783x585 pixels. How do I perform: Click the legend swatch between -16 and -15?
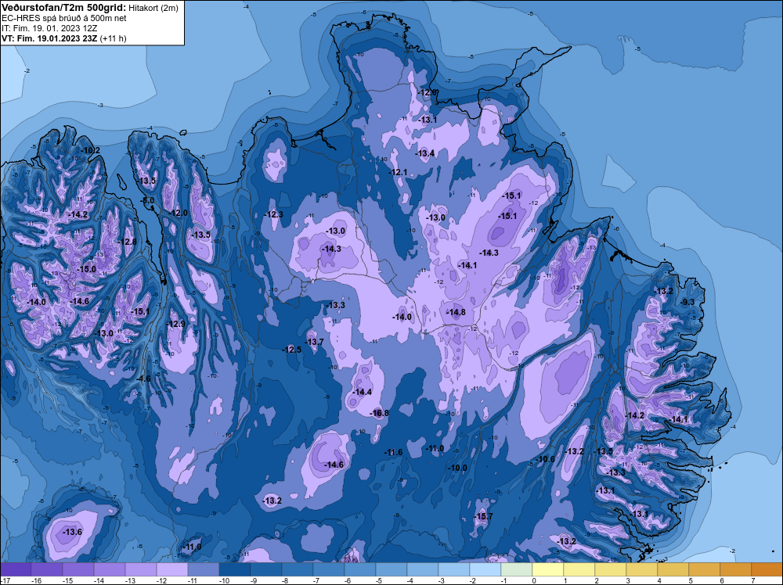(47, 569)
